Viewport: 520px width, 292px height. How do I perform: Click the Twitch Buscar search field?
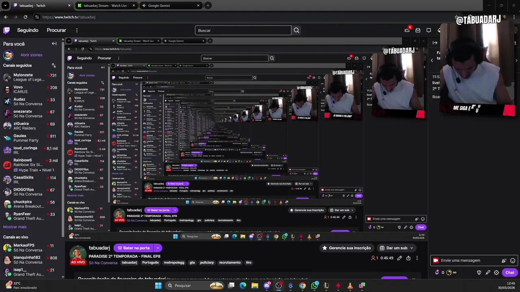click(243, 30)
